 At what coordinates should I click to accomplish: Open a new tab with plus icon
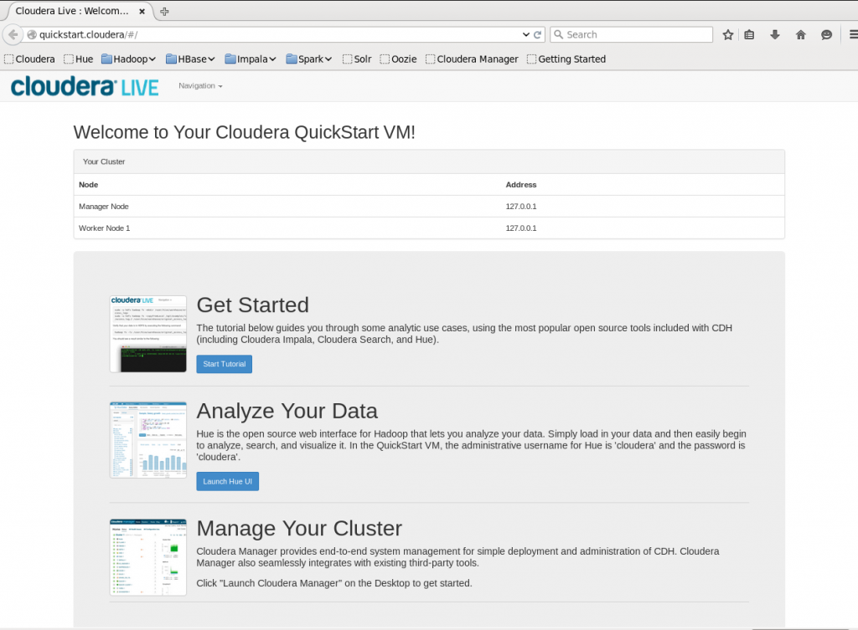tap(164, 11)
